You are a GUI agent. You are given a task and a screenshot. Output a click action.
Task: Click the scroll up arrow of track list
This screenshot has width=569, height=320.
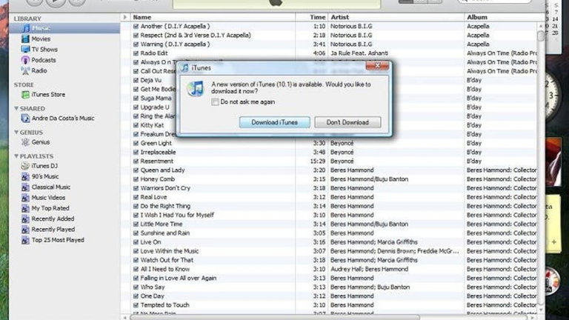click(x=541, y=26)
